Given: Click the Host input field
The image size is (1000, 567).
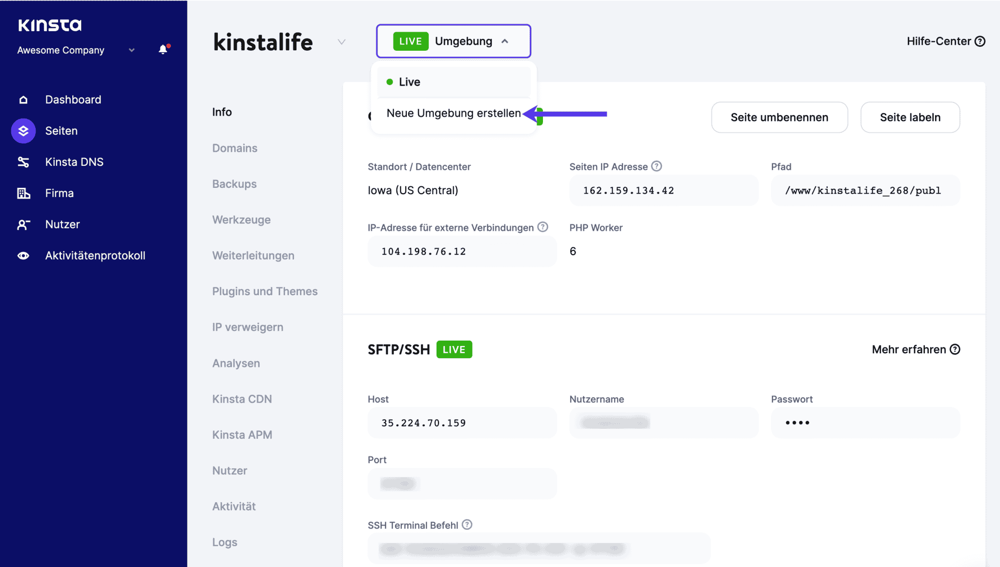Looking at the screenshot, I should coord(462,423).
